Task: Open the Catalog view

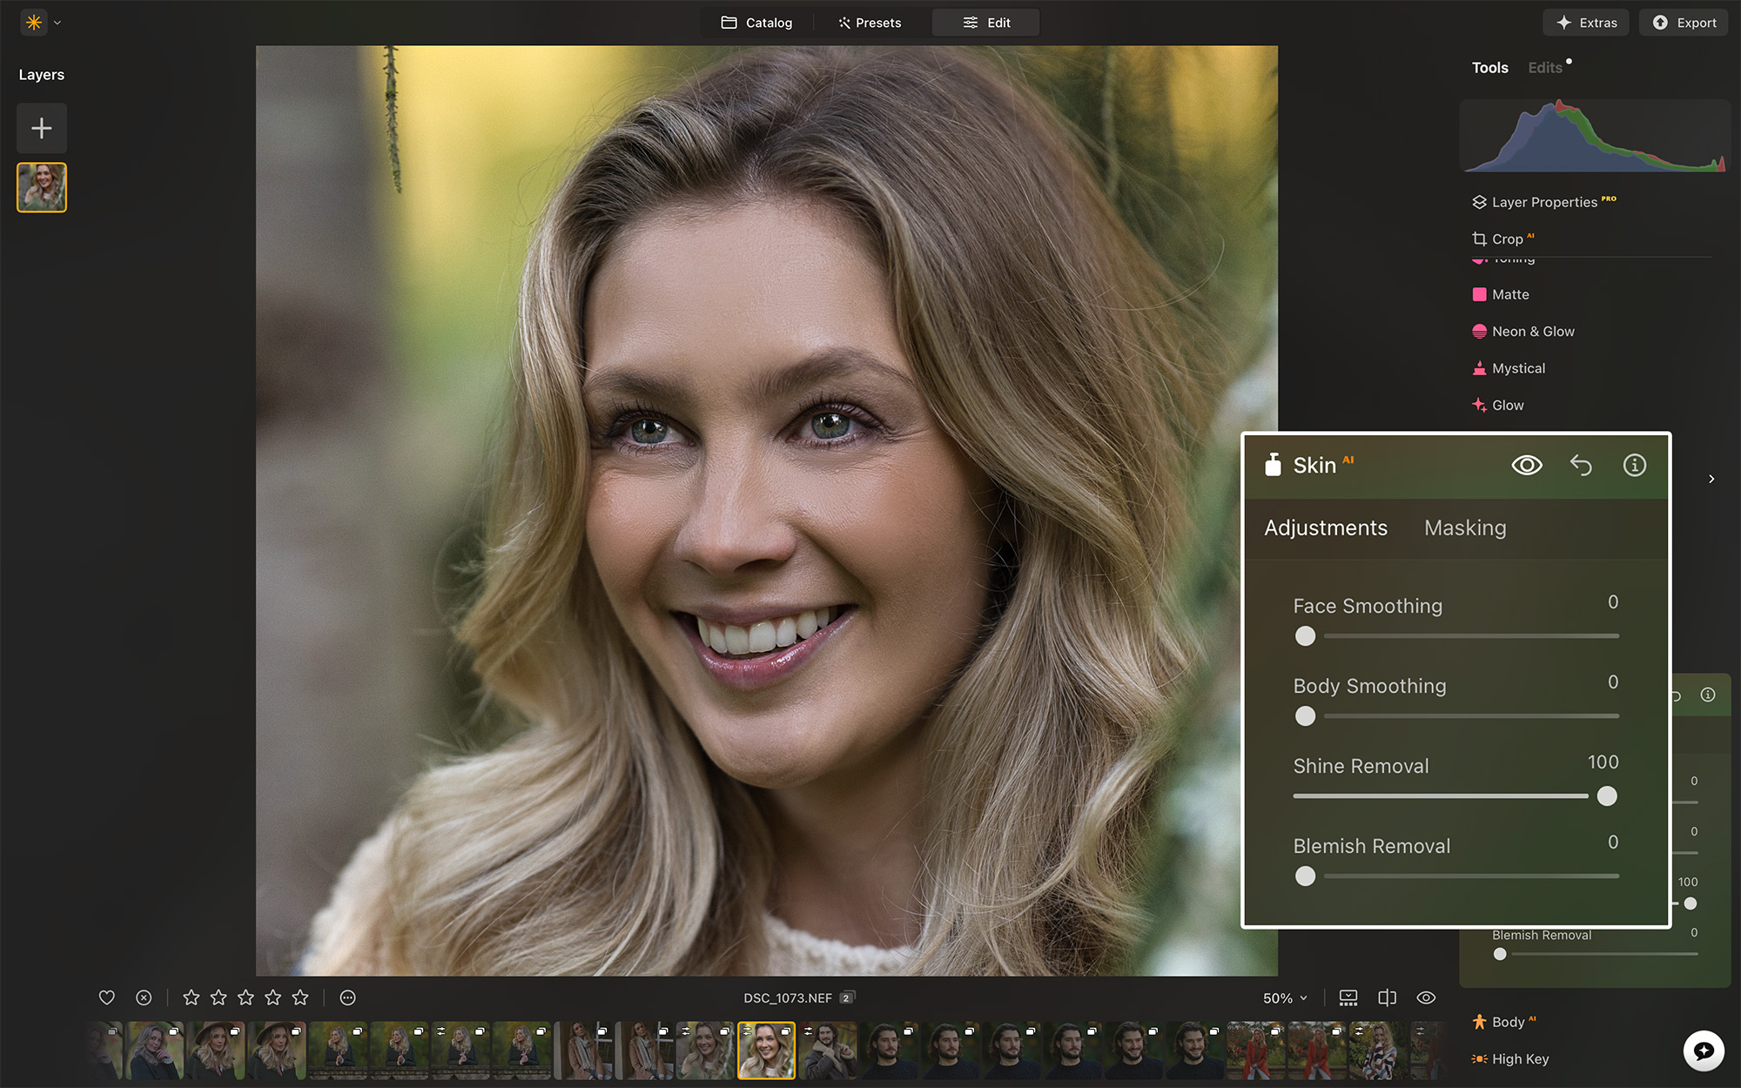Action: 755,23
